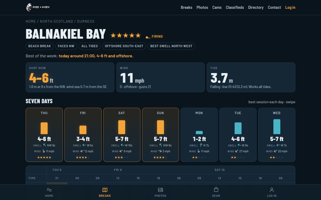Image resolution: width=321 pixels, height=200 pixels.
Task: Select the TUE forecast card
Action: [x=238, y=135]
